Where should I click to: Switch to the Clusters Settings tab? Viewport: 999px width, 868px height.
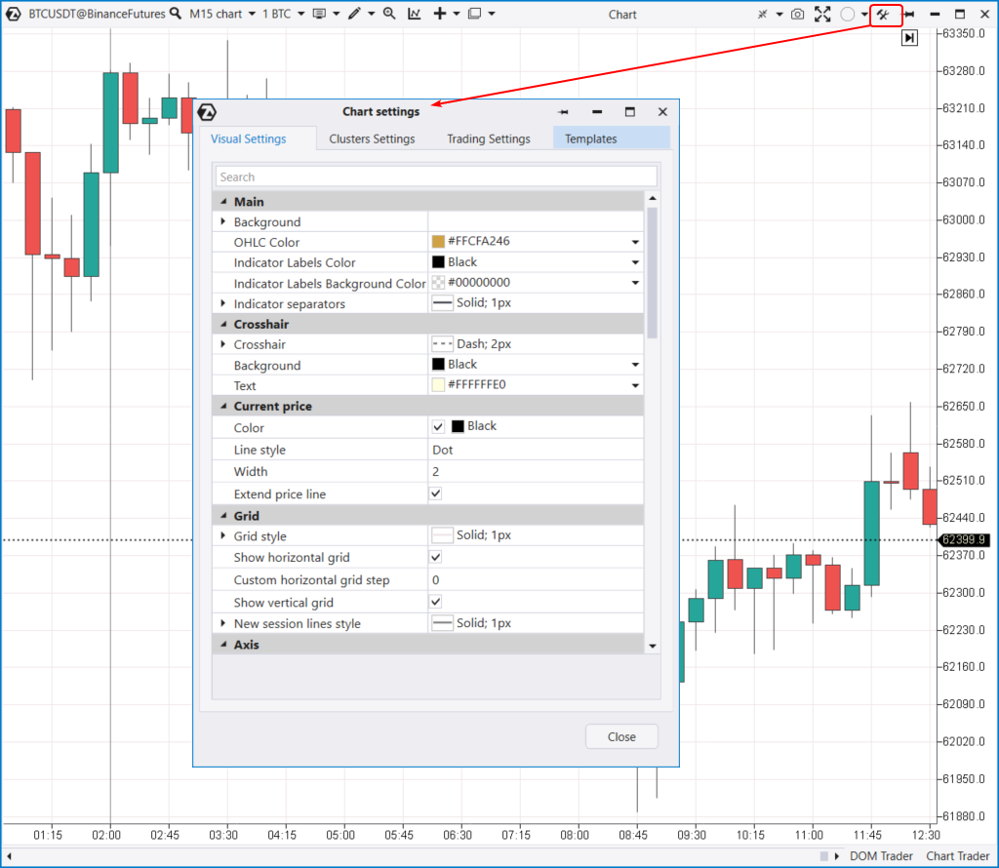point(372,138)
